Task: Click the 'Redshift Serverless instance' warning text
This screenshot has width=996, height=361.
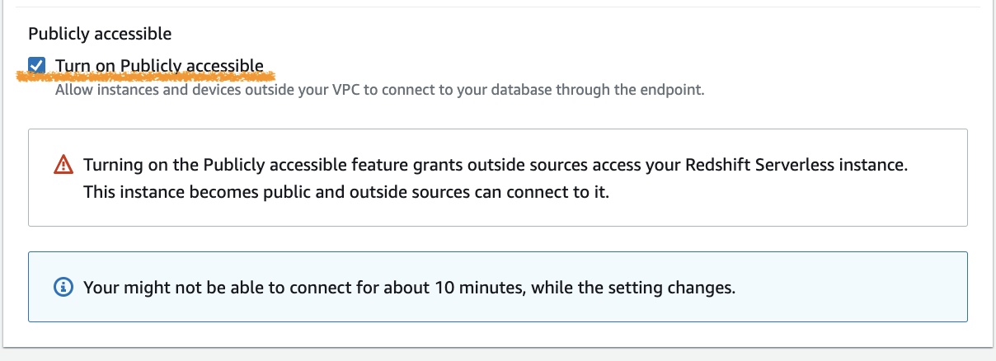Action: point(795,165)
